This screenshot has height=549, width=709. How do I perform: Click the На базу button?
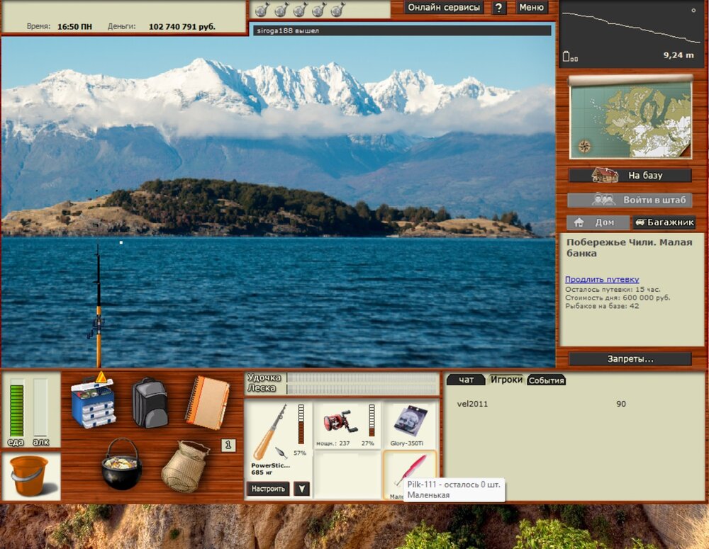[630, 175]
